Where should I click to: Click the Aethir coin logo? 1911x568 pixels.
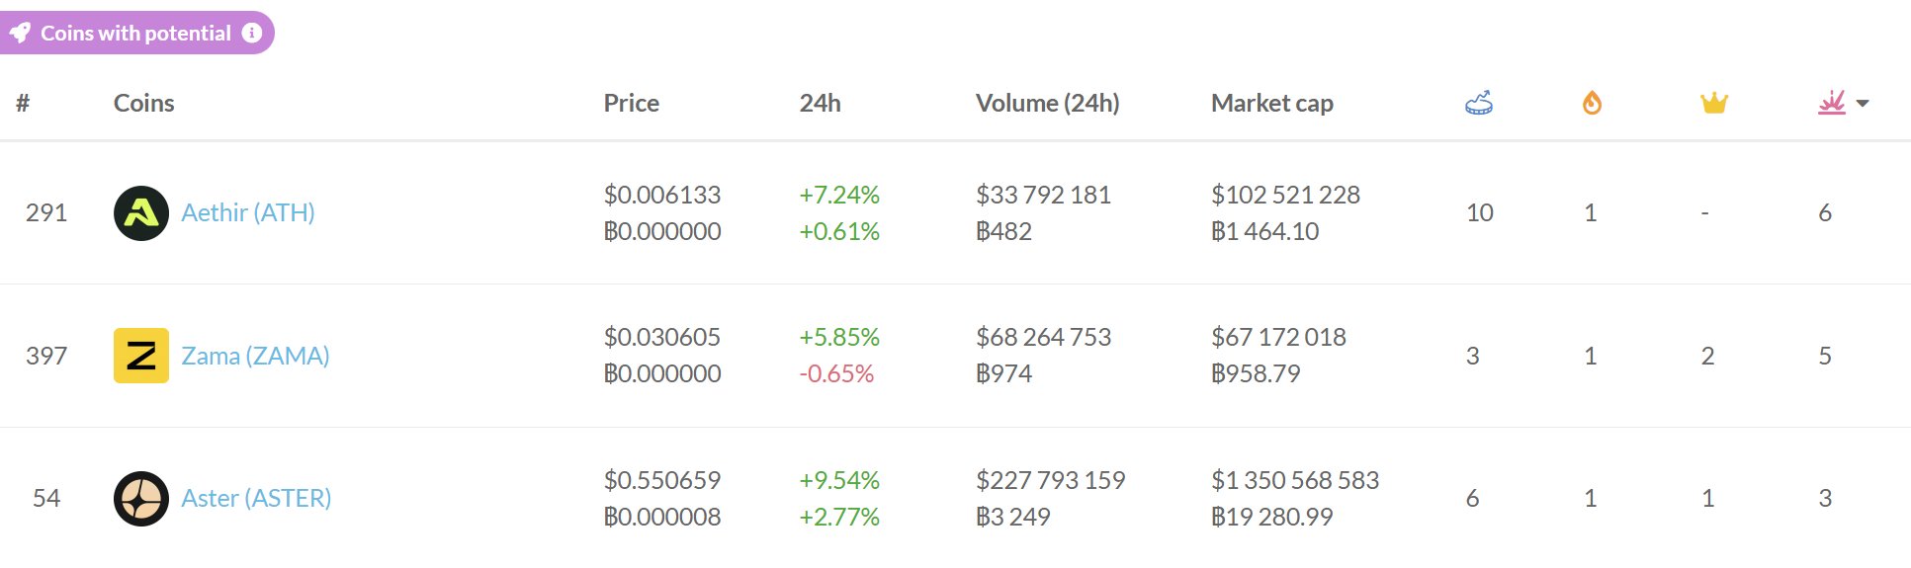[x=141, y=213]
